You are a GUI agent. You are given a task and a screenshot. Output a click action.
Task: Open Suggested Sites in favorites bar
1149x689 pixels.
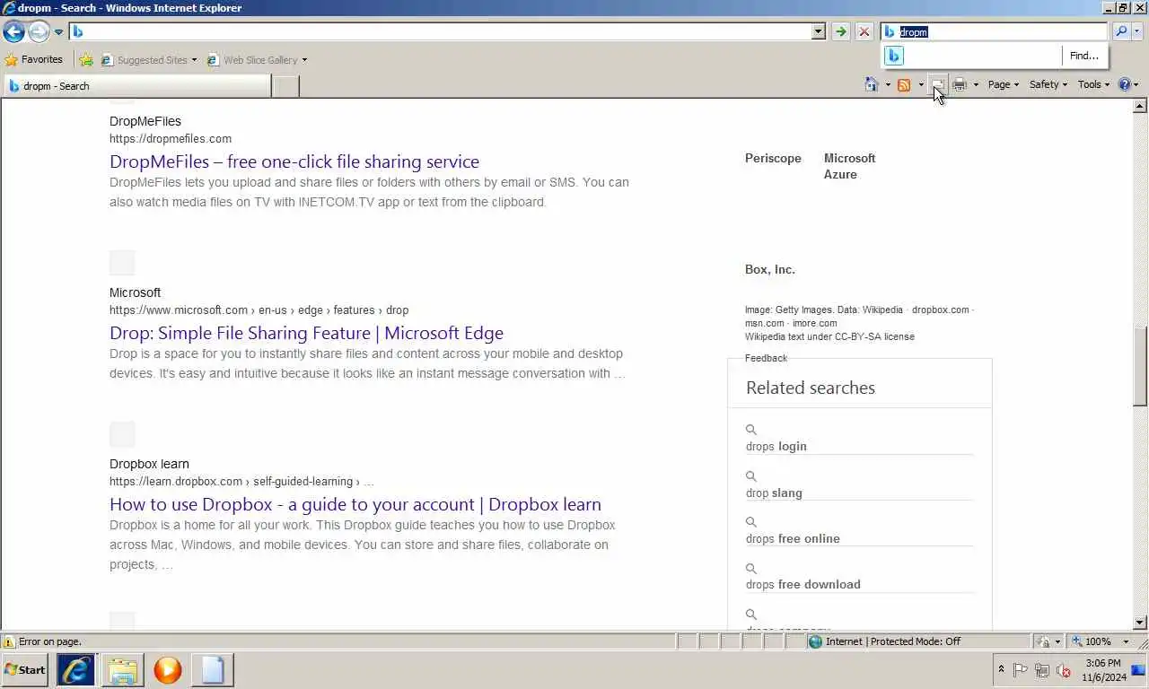(148, 60)
